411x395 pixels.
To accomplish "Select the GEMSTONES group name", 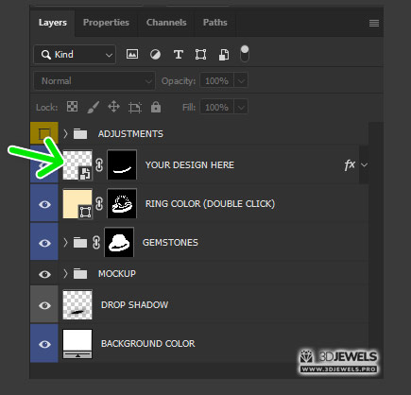I will coord(170,243).
